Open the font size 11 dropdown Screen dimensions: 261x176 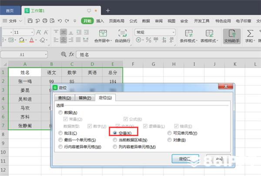(x=32, y=33)
